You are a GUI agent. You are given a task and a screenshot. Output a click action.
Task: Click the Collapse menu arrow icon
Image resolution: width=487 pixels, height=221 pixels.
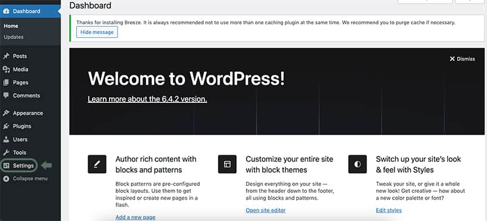tap(6, 179)
